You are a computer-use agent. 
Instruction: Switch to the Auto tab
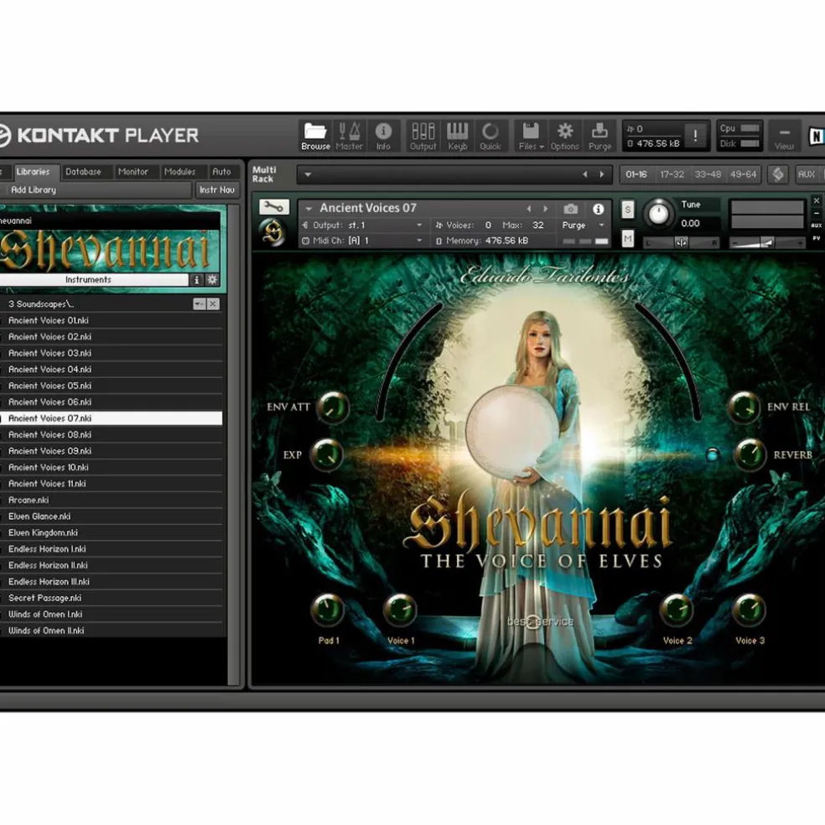coord(221,172)
